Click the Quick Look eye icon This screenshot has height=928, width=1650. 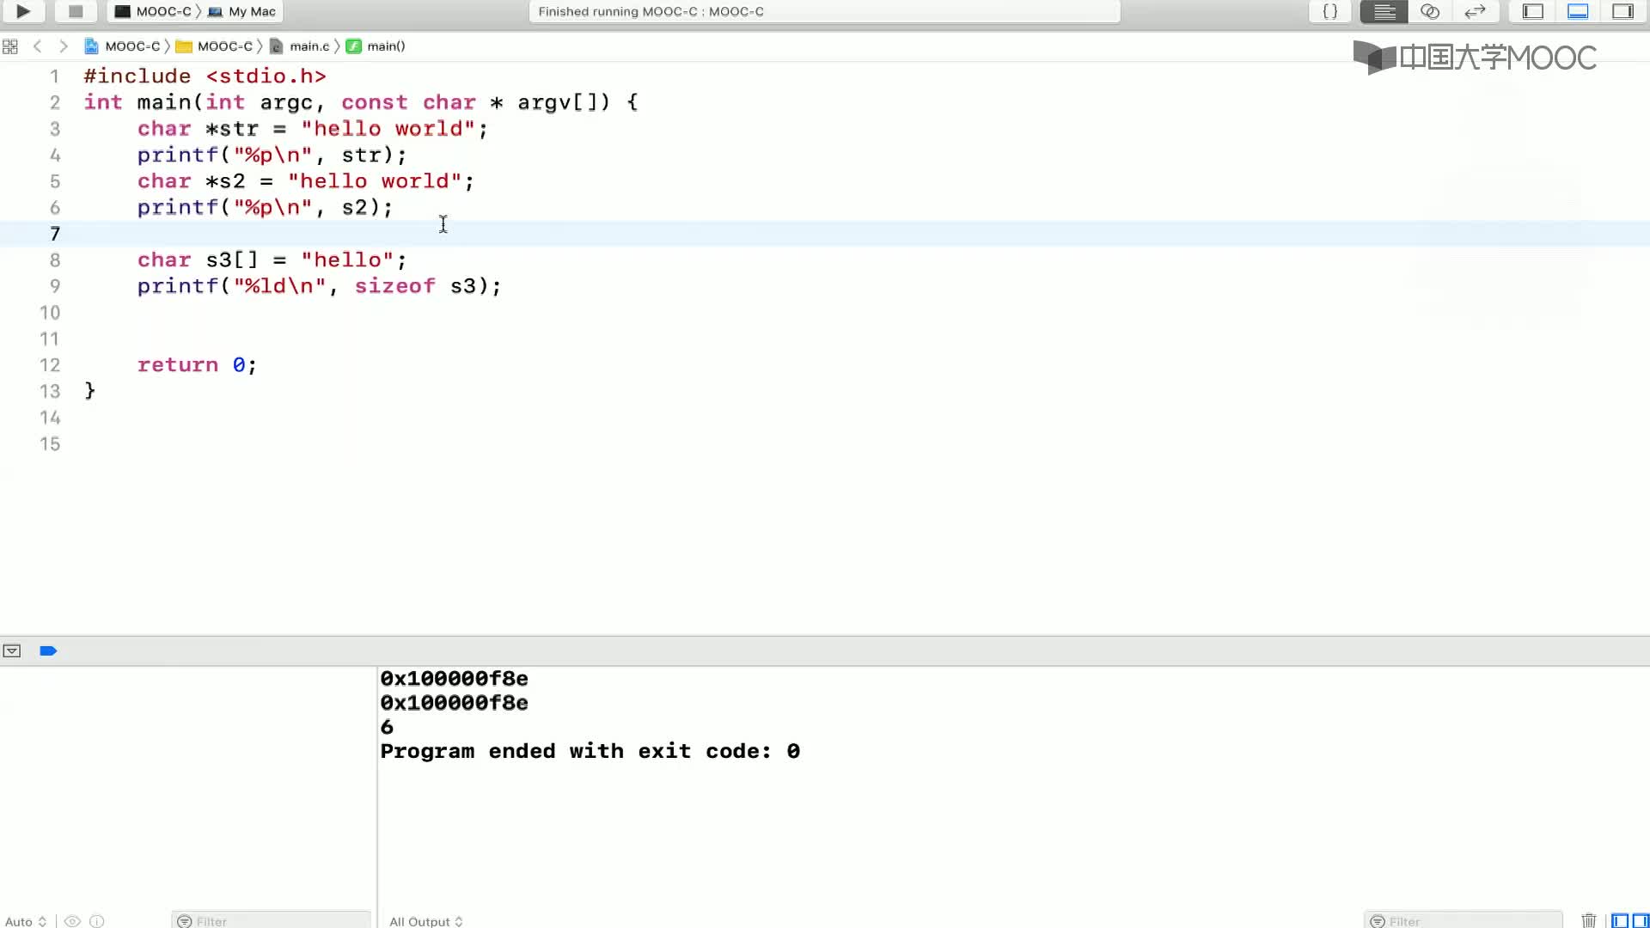73,921
